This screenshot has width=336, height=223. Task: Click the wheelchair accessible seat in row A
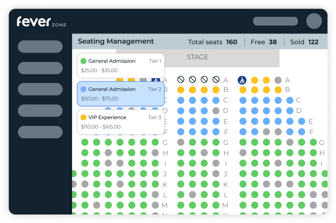pyautogui.click(x=242, y=80)
